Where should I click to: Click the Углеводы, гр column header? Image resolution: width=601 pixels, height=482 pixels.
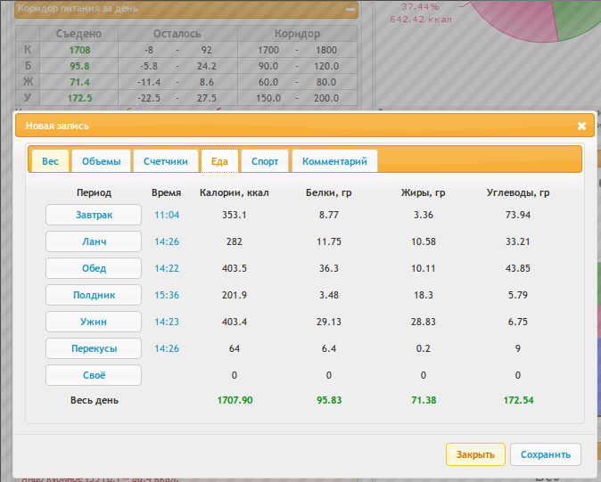click(518, 192)
